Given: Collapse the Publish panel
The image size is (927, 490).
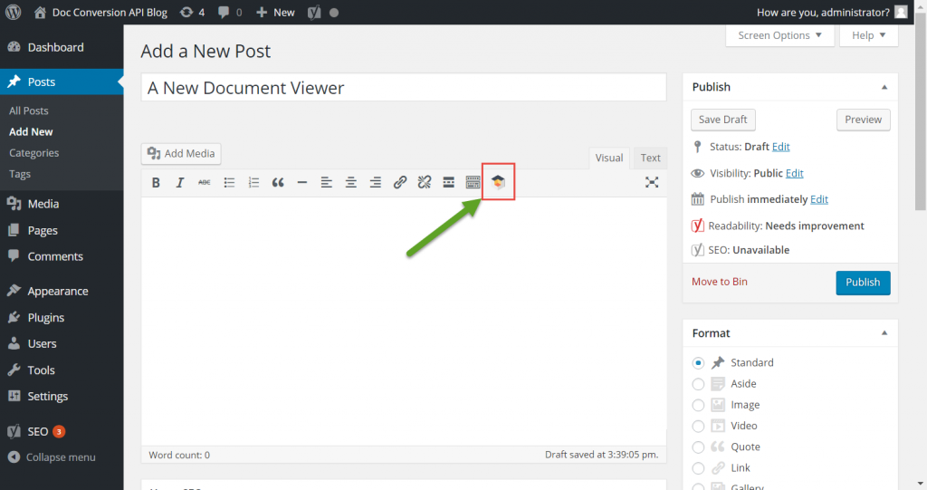Looking at the screenshot, I should (x=884, y=88).
